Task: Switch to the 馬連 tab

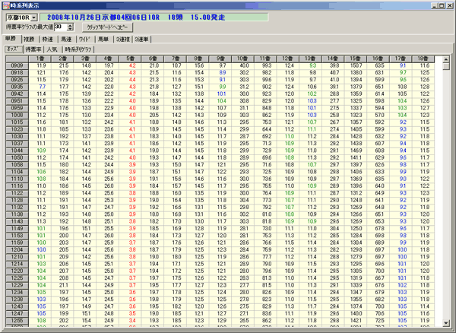Action: (x=66, y=40)
